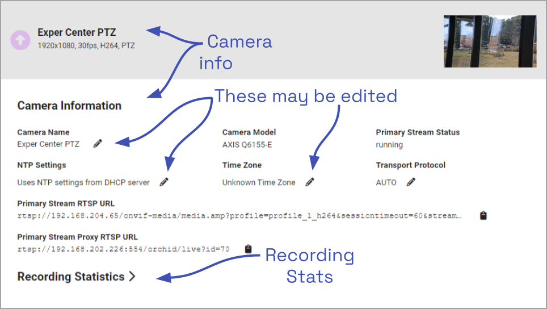Click the Camera Name label
Image resolution: width=547 pixels, height=309 pixels.
(x=43, y=132)
